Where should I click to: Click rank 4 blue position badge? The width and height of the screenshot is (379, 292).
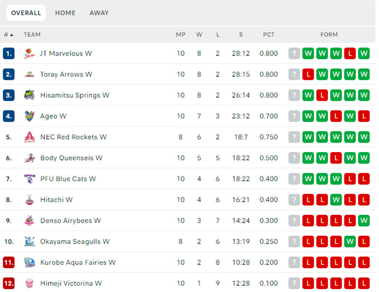pos(9,116)
